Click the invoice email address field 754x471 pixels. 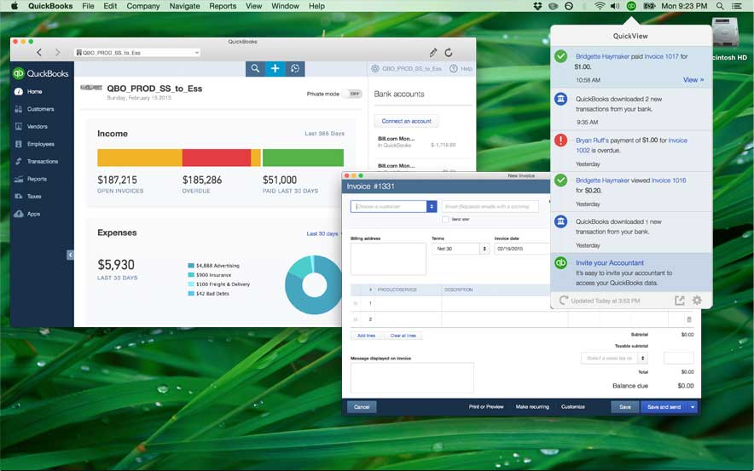click(490, 206)
